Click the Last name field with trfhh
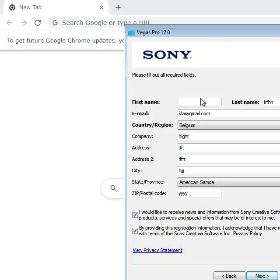 (x=271, y=102)
